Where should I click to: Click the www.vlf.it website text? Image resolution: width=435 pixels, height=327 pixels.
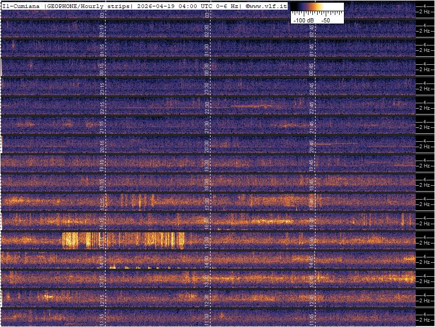[x=269, y=6]
